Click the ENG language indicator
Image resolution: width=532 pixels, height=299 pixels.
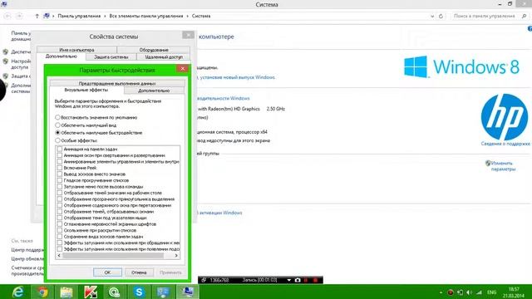coord(491,292)
